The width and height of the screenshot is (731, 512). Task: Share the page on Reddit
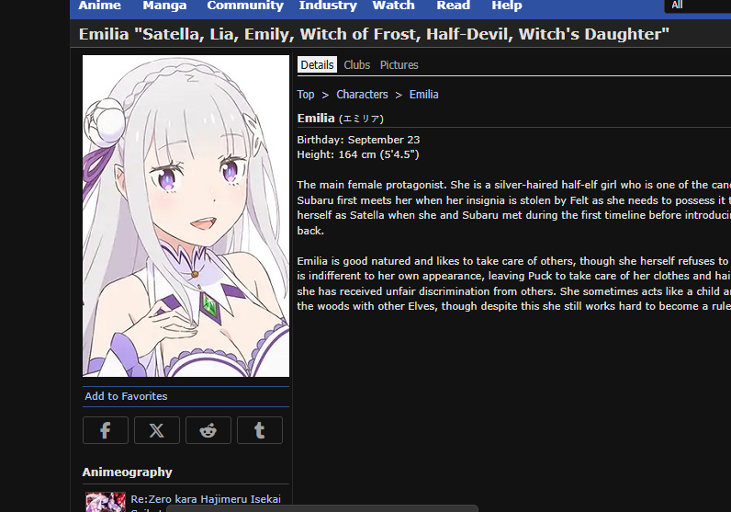[208, 430]
